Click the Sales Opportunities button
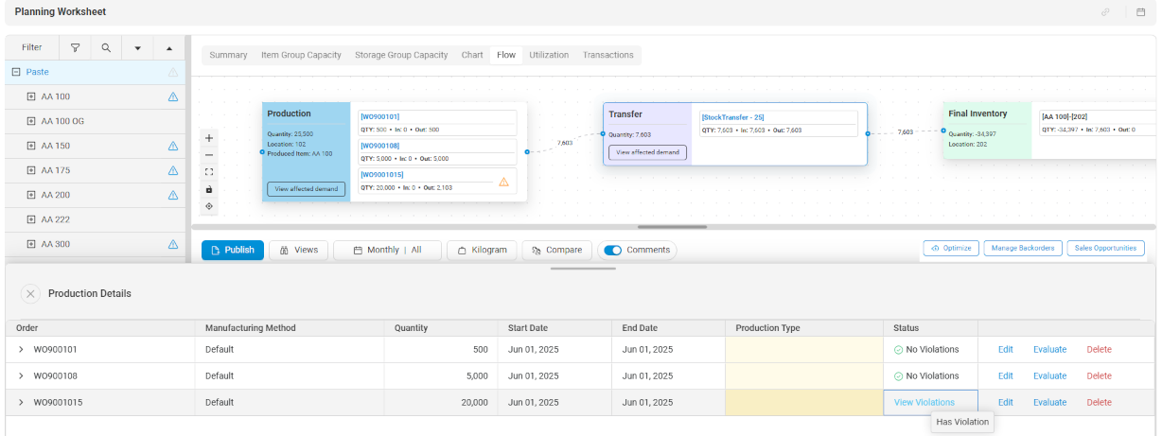Screen dimensions: 1162x436 tap(1106, 248)
